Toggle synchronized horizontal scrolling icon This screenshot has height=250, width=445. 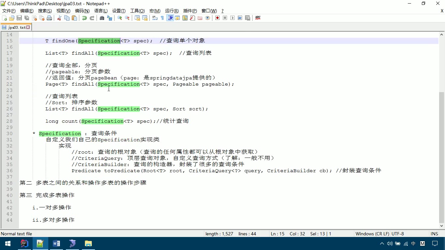(x=145, y=18)
